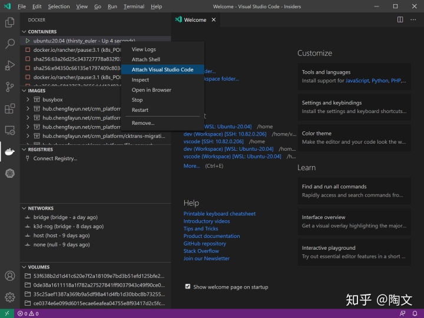Choose Open in Browser menu entry
Screen dimensions: 424x318
pos(163,90)
